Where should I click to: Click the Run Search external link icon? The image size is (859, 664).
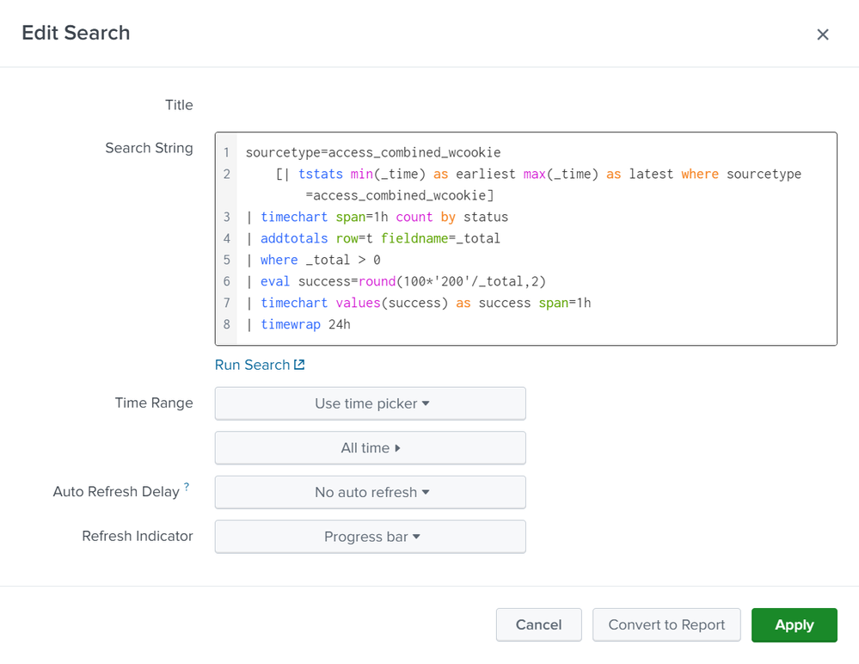pyautogui.click(x=299, y=364)
